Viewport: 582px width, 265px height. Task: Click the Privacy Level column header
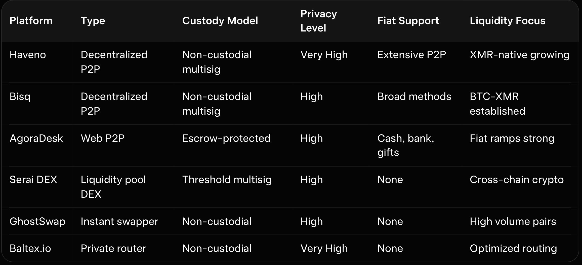point(318,21)
